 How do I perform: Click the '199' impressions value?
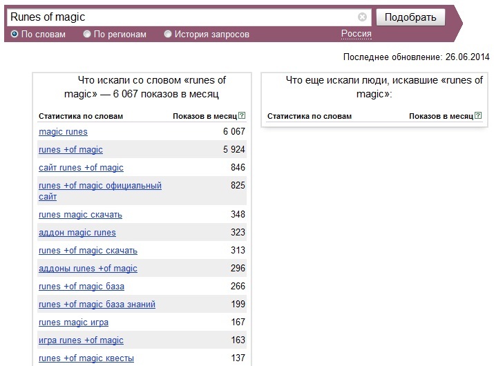[x=238, y=304]
